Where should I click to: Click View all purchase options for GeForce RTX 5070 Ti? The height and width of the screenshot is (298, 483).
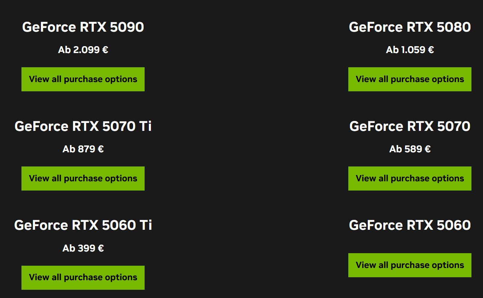(x=83, y=178)
